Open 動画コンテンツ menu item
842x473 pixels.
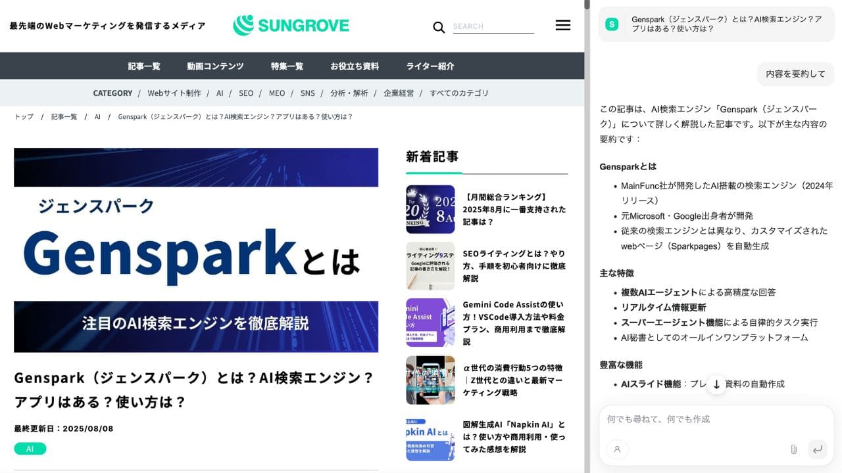click(215, 66)
